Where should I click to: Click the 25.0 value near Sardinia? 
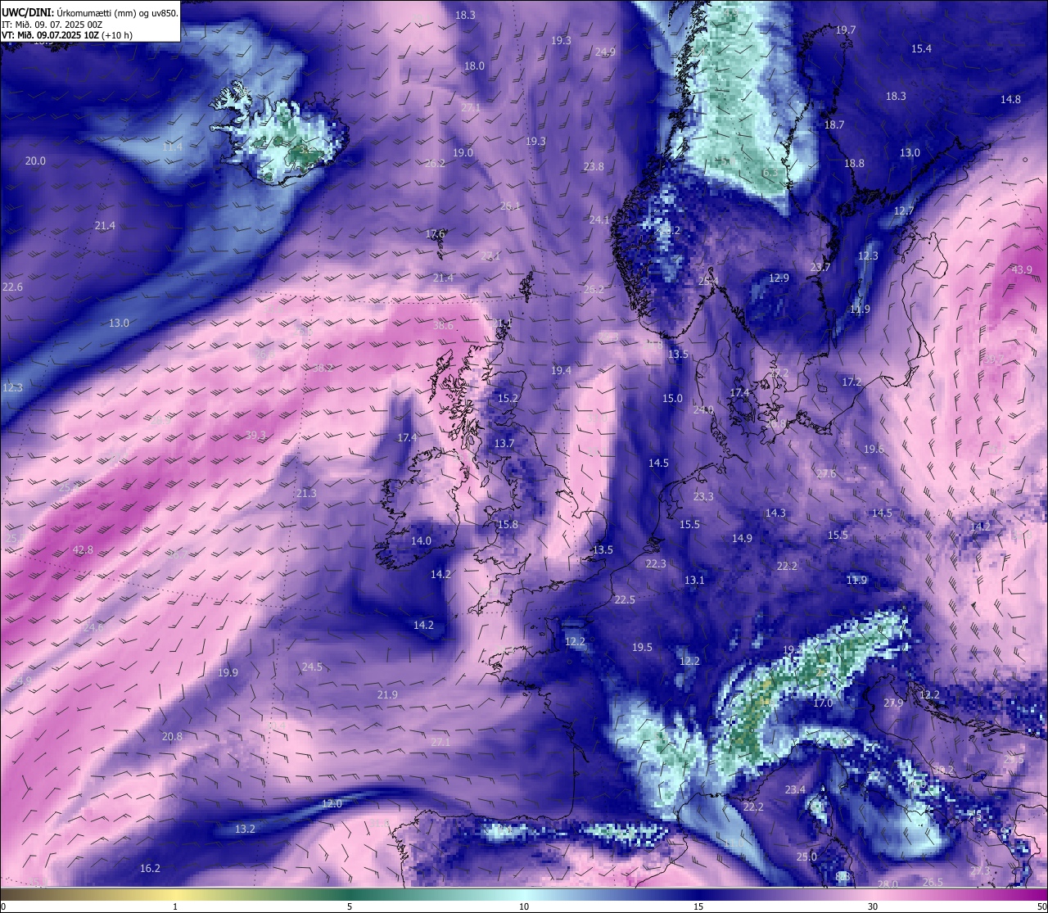[806, 857]
